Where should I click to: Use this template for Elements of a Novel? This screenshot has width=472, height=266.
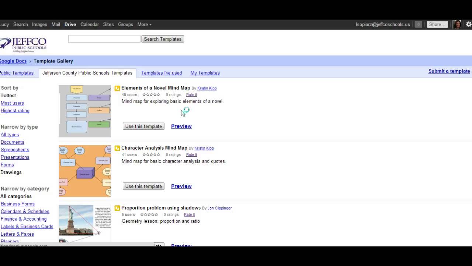[143, 126]
